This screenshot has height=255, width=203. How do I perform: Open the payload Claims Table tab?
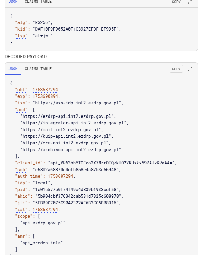38,69
